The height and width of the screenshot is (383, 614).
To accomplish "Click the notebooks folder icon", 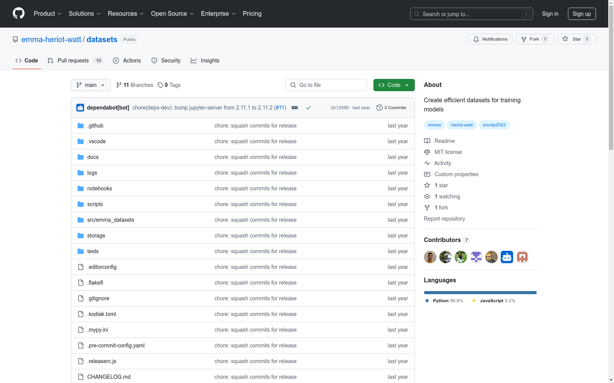I will tap(81, 188).
